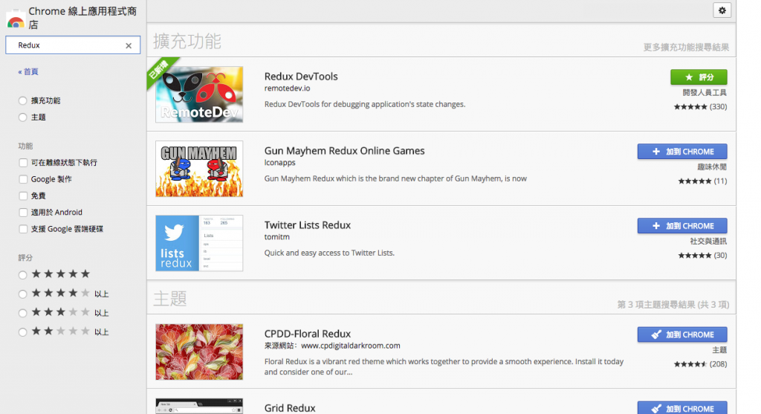This screenshot has height=414, width=761.
Task: Add Gun Mayhem Redux to Chrome
Action: (682, 152)
